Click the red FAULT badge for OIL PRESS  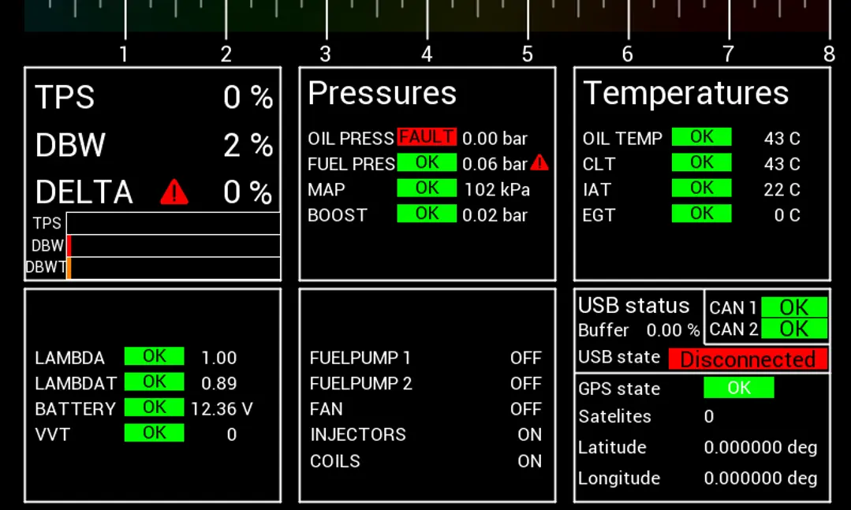(427, 137)
